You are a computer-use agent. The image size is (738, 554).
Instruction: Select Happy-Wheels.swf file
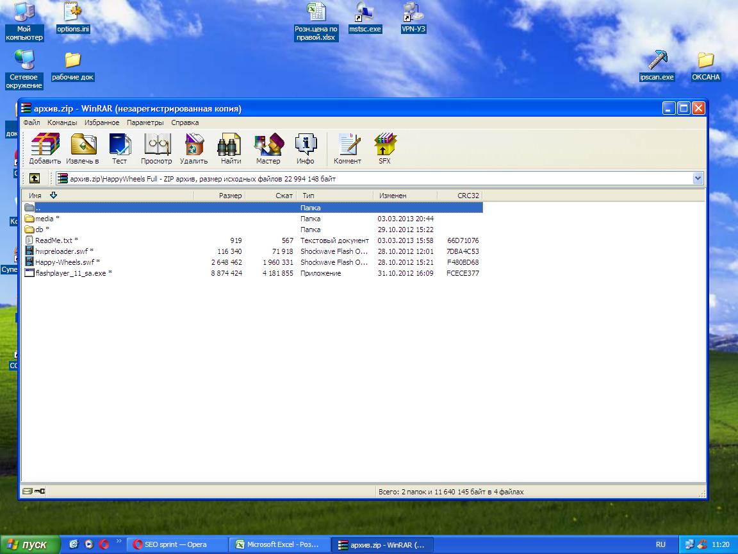point(253,262)
